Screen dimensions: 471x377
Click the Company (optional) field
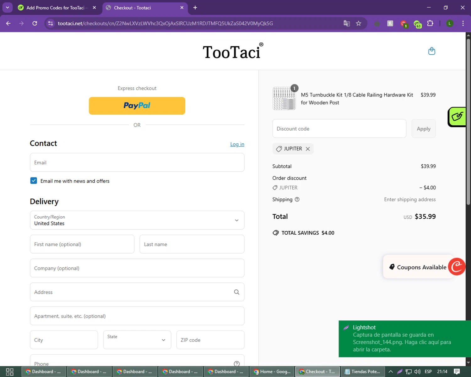click(x=137, y=268)
